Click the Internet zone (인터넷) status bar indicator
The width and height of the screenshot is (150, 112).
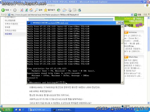125,106
